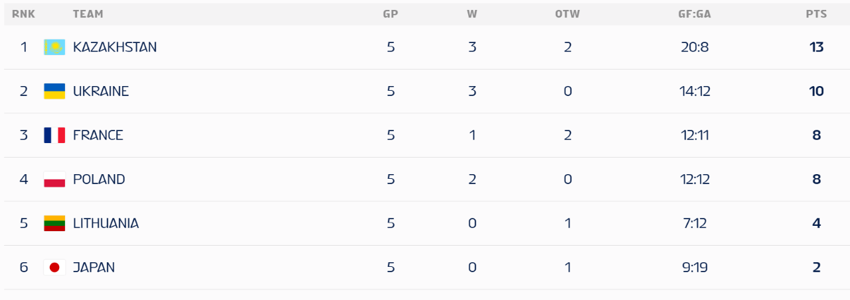Select the POLAND team name
Screen dimensions: 850x300
coord(99,179)
